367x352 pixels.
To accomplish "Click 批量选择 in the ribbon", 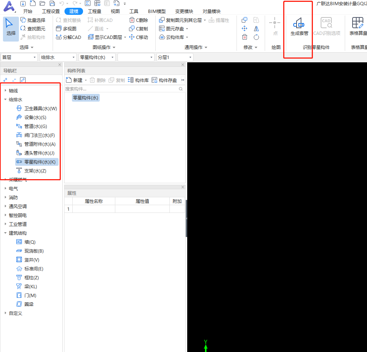I will coord(33,20).
